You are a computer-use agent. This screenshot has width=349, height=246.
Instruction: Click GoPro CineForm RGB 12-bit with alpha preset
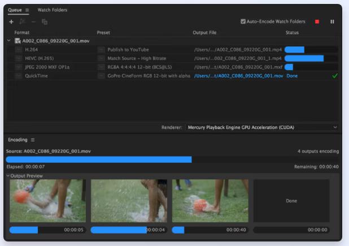tap(149, 76)
